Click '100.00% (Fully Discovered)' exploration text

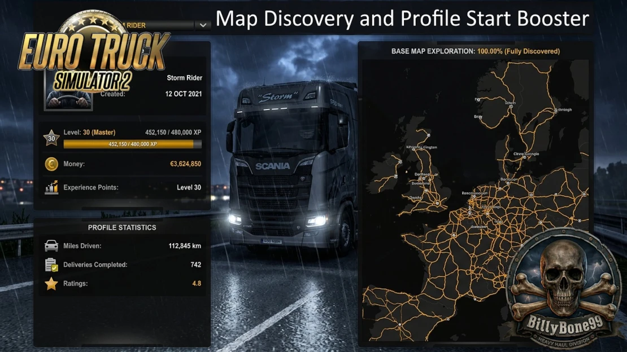tap(518, 51)
